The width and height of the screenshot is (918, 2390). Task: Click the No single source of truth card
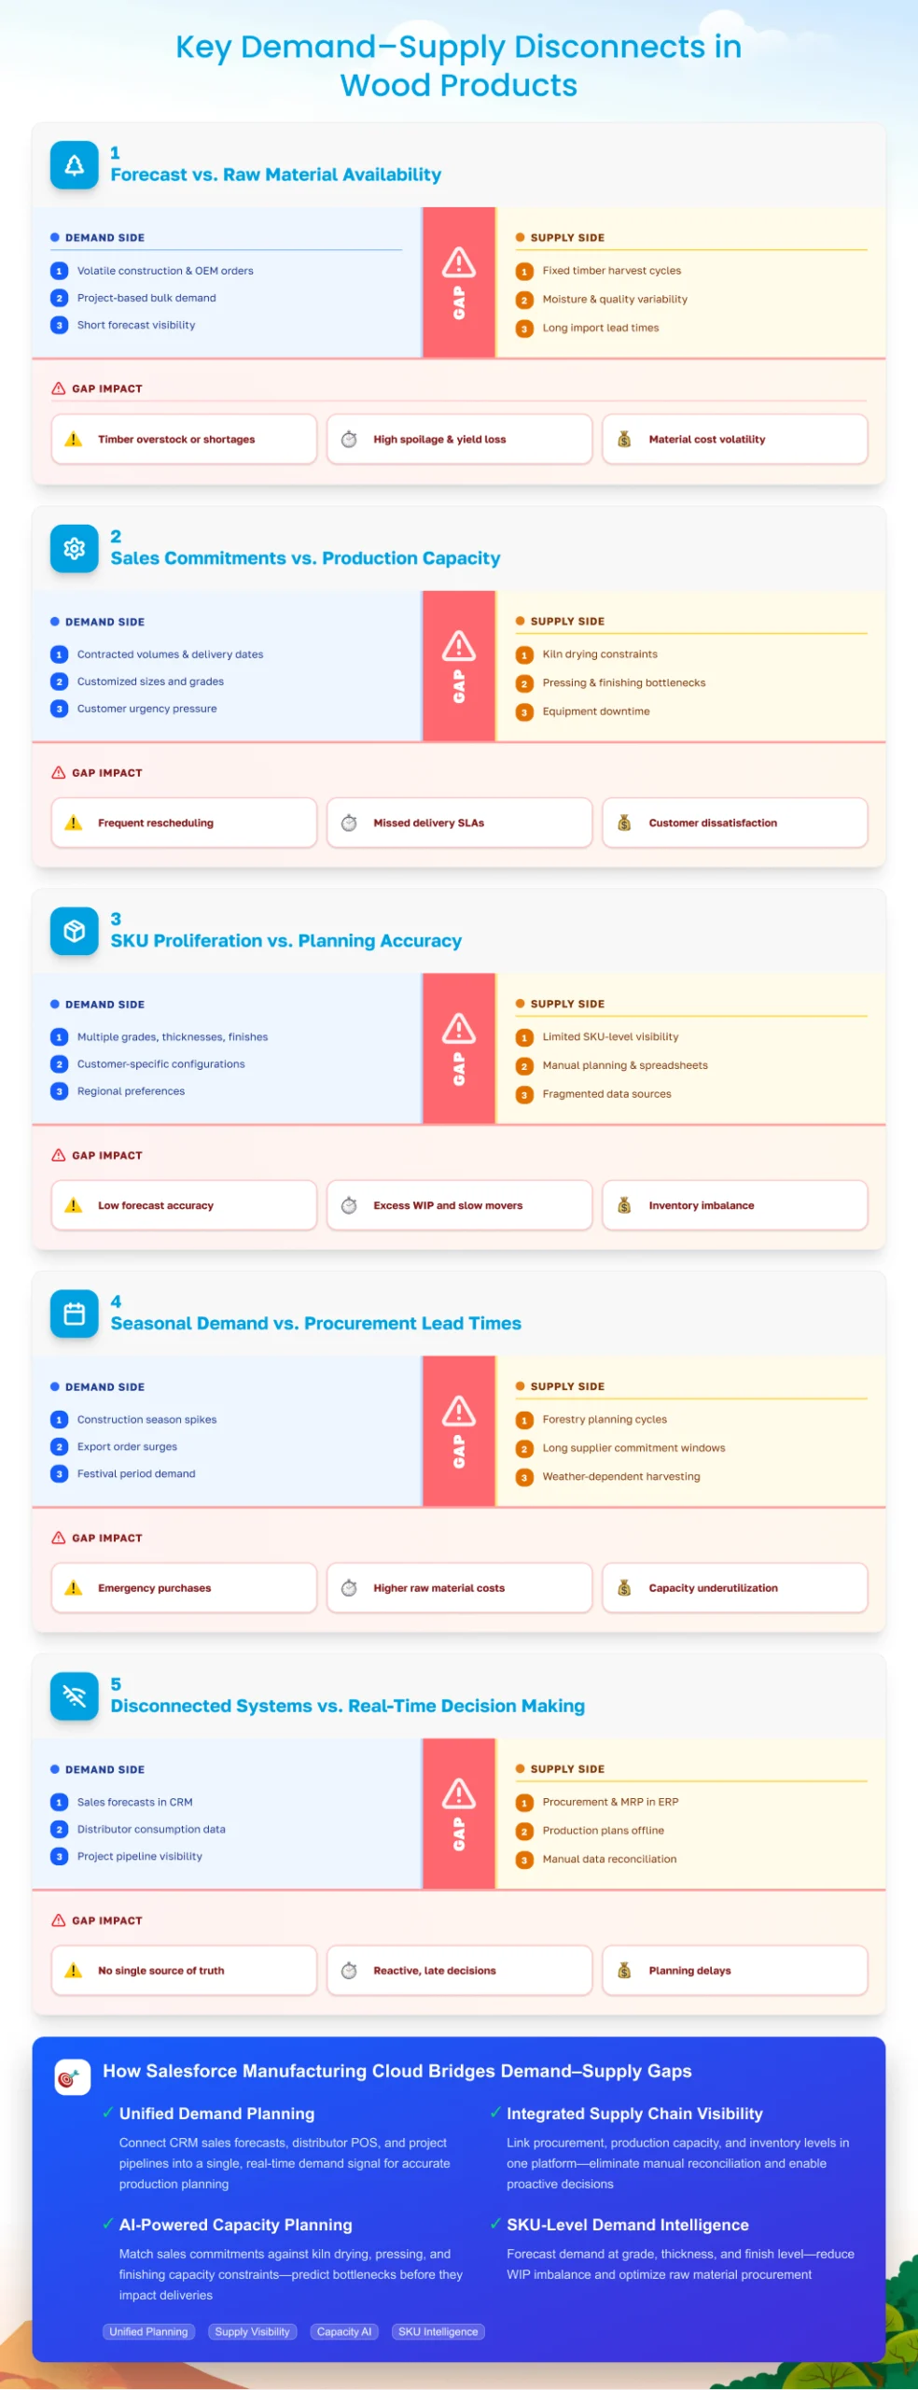pyautogui.click(x=184, y=1970)
